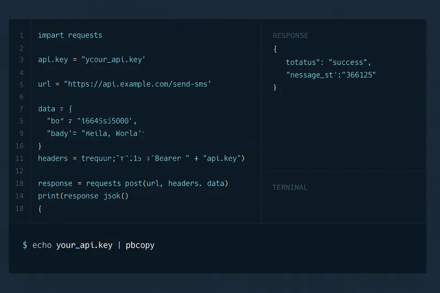Screen dimensions: 440x293
Task: Click the closing brace in RESPONSE panel
Action: tap(275, 87)
